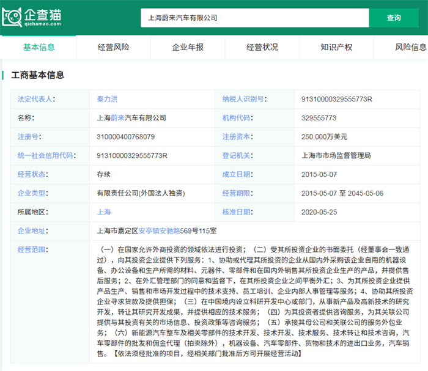Open legal representative 秦力洪 link
The height and width of the screenshot is (371, 428).
tap(107, 99)
